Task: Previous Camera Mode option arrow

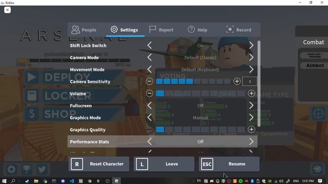Action: [149, 57]
